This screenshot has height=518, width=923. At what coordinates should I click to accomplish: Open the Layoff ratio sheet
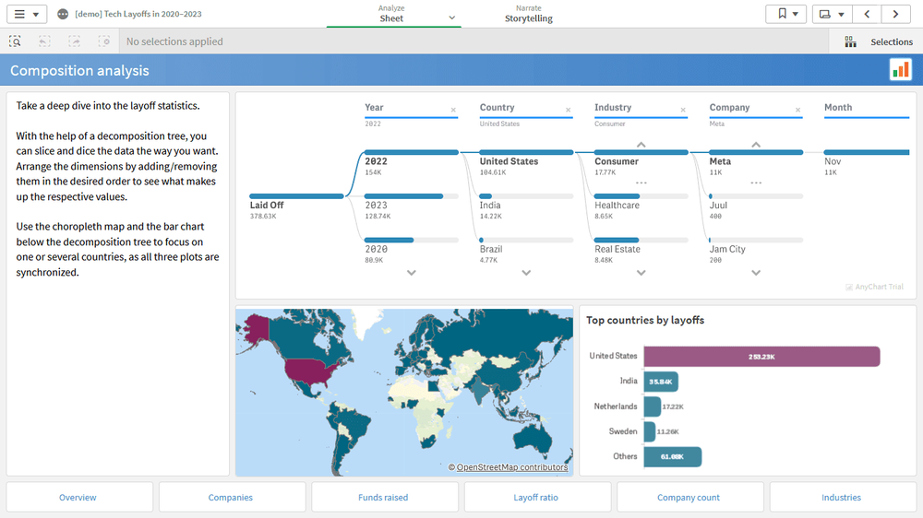(536, 498)
